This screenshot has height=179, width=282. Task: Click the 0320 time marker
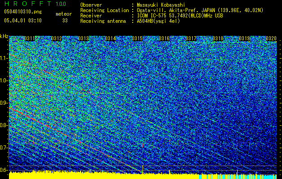pyautogui.click(x=271, y=38)
